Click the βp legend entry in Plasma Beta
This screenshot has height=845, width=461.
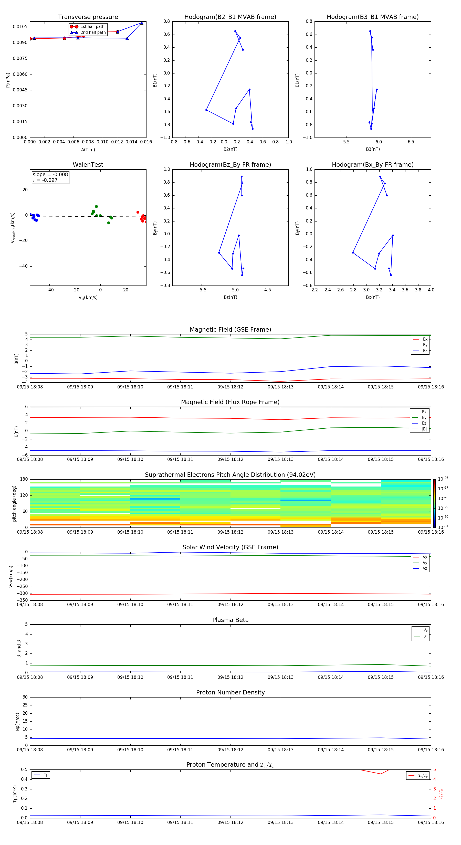(x=421, y=630)
